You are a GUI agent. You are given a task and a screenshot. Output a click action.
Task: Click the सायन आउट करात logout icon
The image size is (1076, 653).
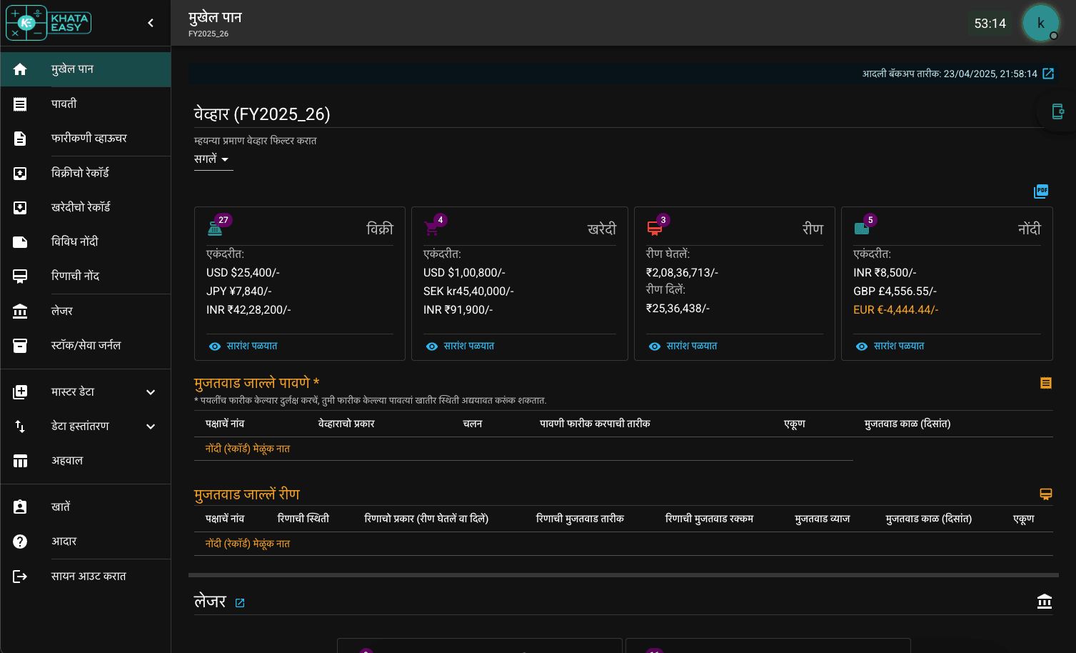coord(20,577)
